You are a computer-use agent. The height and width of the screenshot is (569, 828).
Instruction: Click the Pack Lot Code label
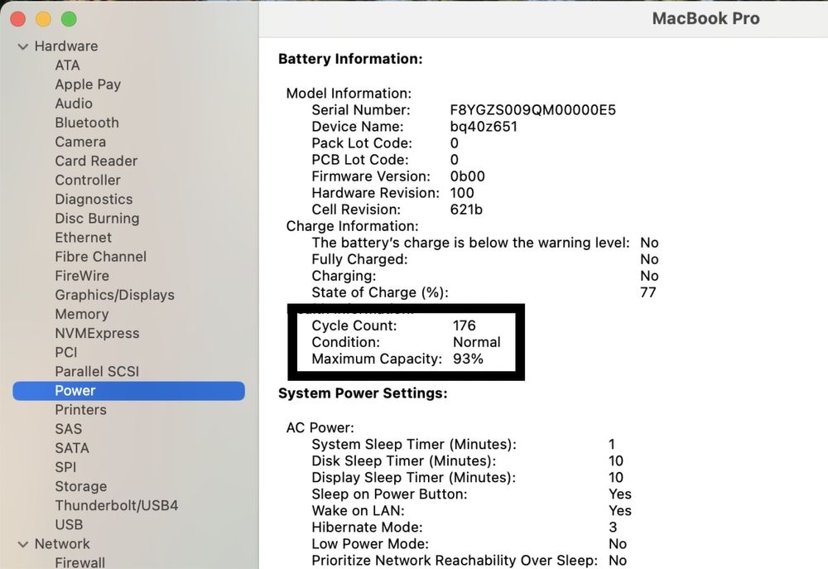coord(362,143)
